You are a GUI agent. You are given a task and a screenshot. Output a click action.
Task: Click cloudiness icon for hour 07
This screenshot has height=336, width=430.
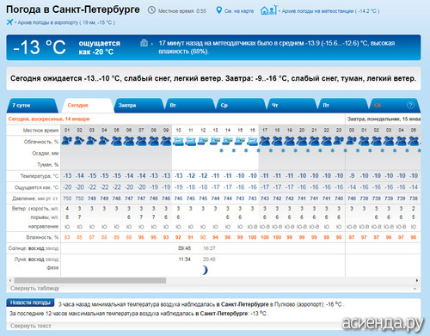click(x=141, y=141)
